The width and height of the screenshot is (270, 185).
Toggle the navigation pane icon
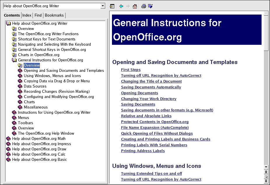coord(112,6)
